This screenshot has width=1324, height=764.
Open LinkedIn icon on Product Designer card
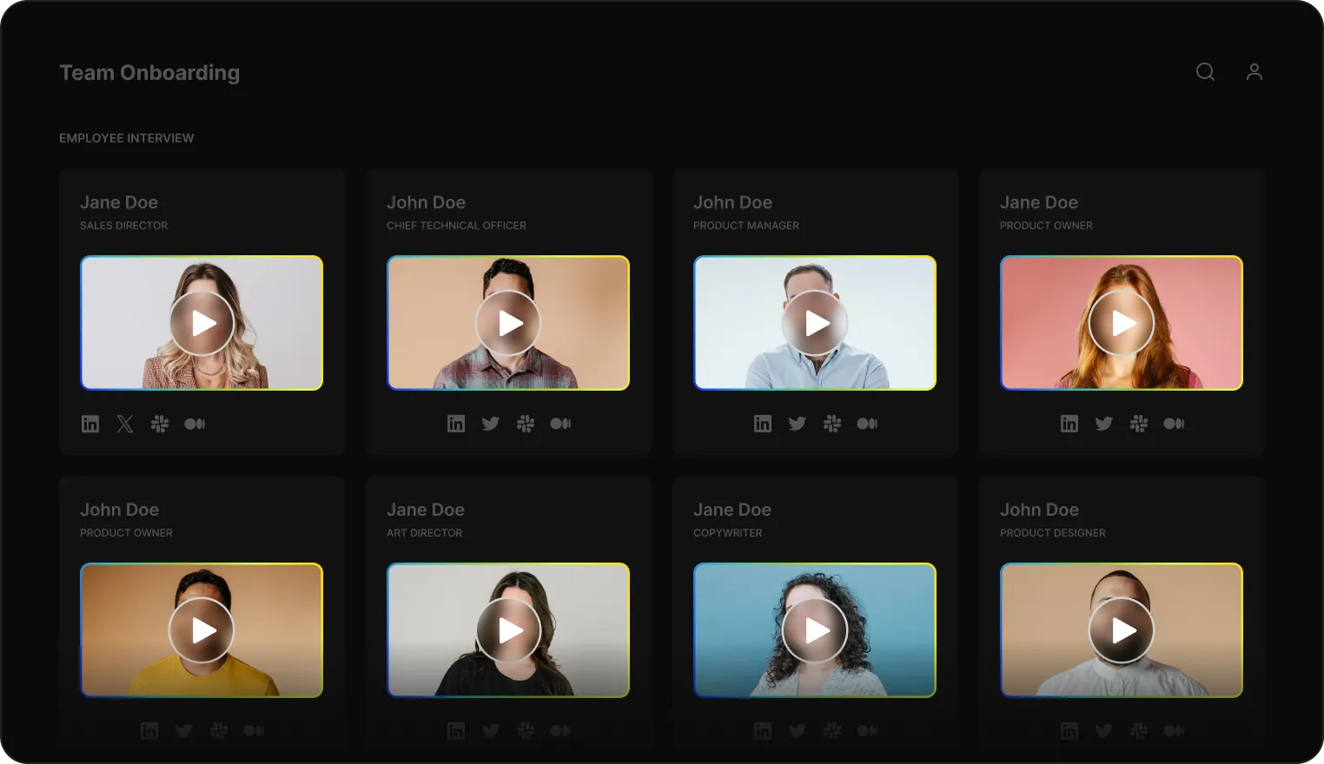[1069, 731]
